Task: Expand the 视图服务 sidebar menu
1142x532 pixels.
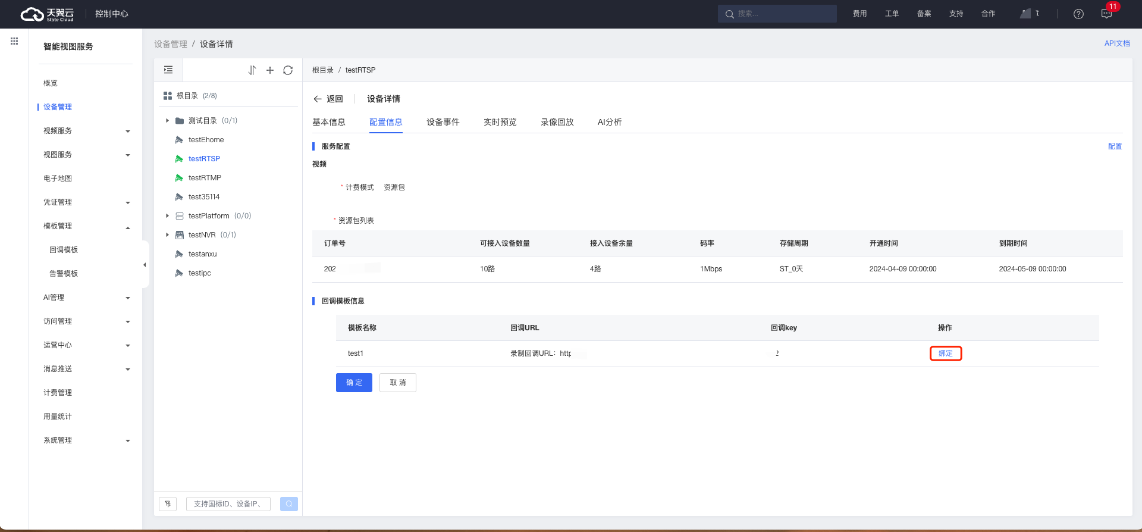Action: point(128,155)
